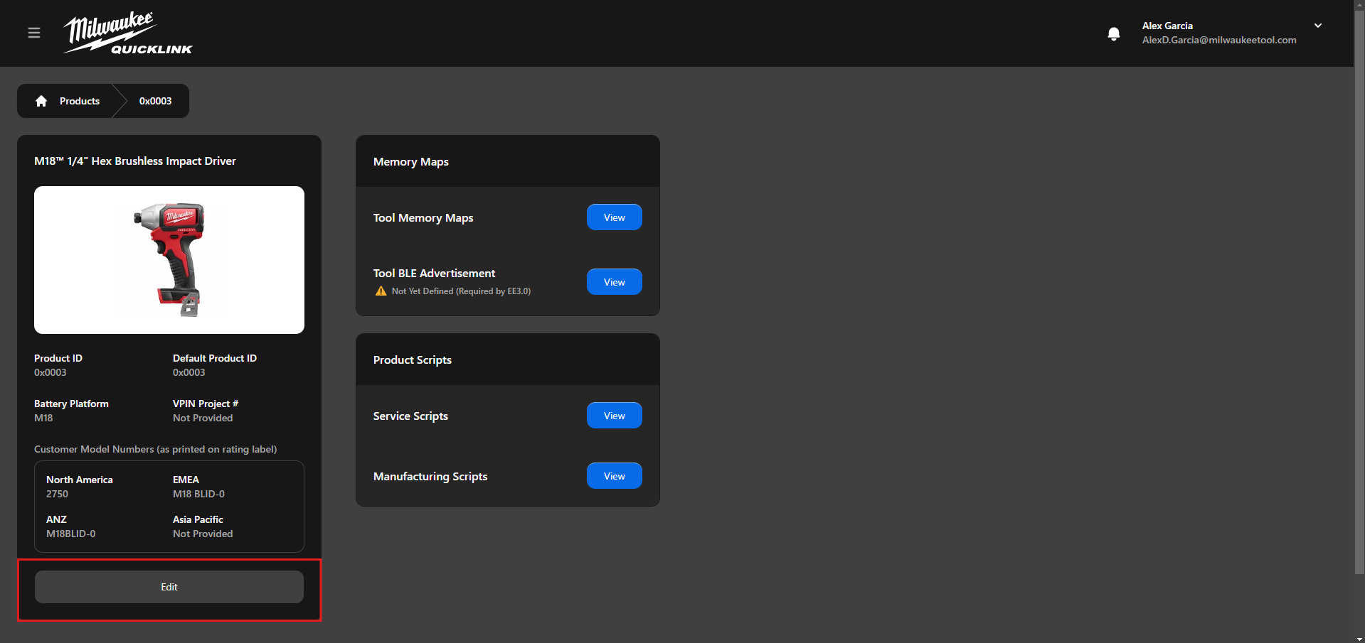Click the Battery Platform value M18
The width and height of the screenshot is (1365, 643).
click(x=43, y=418)
